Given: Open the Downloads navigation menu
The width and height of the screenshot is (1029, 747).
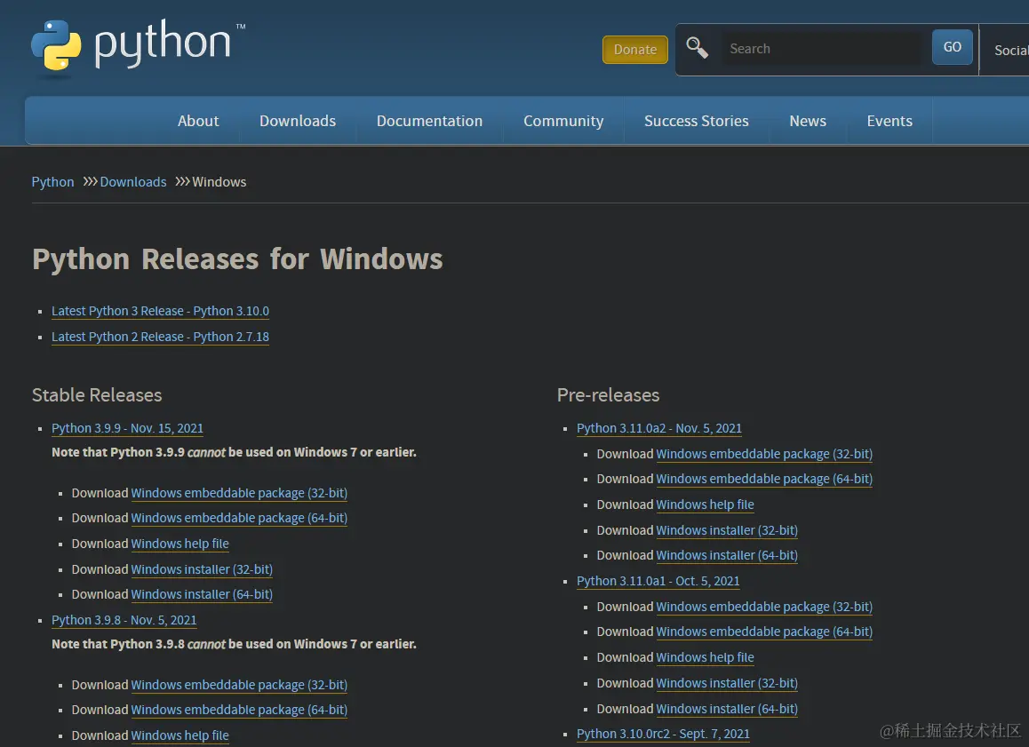Looking at the screenshot, I should [x=298, y=121].
